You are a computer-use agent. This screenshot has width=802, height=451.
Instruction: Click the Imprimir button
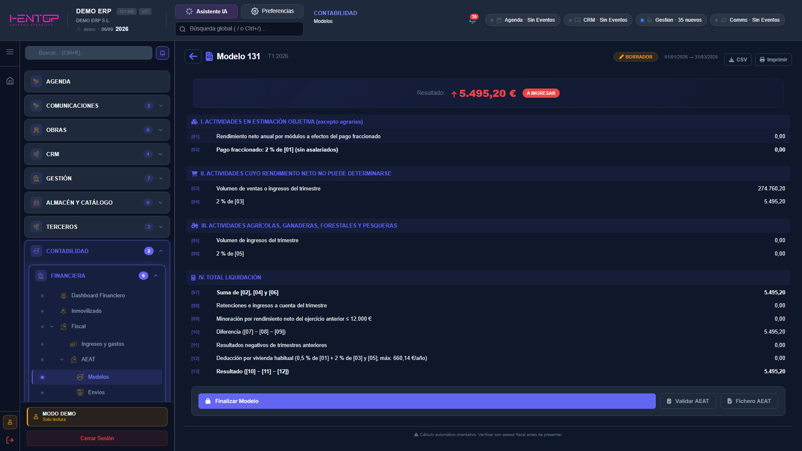pyautogui.click(x=774, y=60)
